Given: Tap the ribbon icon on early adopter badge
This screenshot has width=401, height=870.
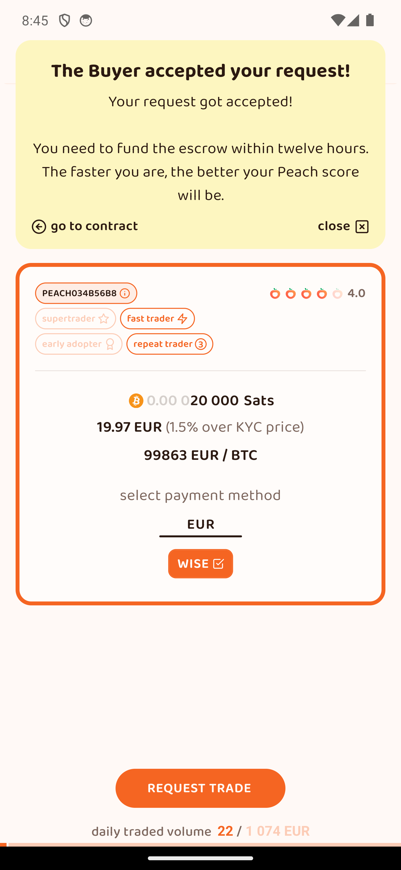Looking at the screenshot, I should tap(110, 344).
